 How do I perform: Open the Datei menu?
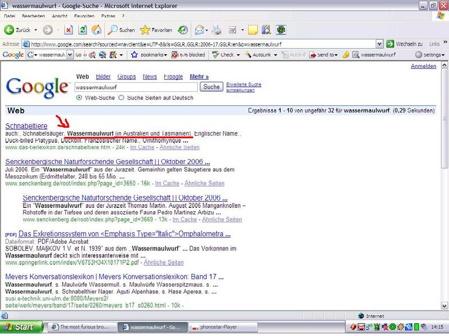click(x=10, y=16)
